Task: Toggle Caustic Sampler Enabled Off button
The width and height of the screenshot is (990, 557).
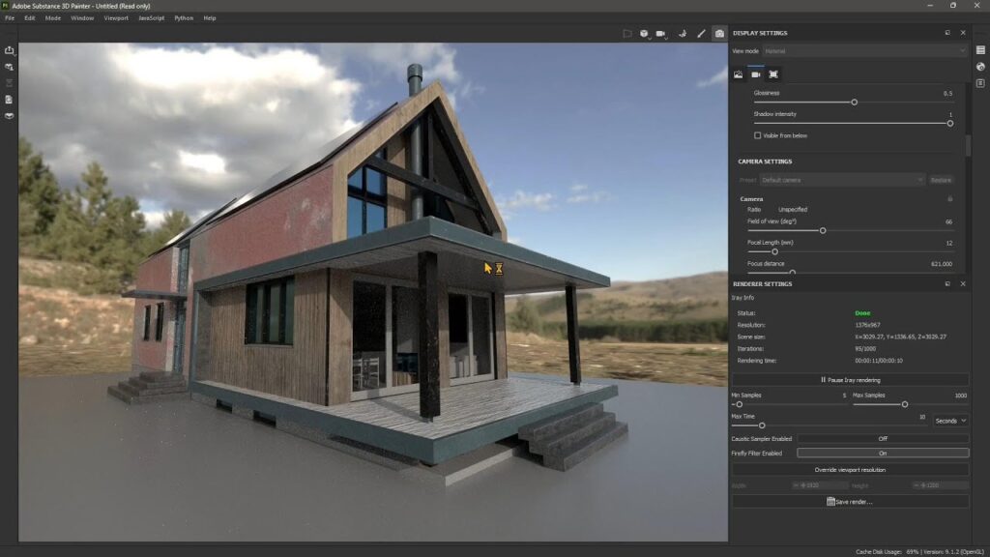Action: click(x=882, y=438)
